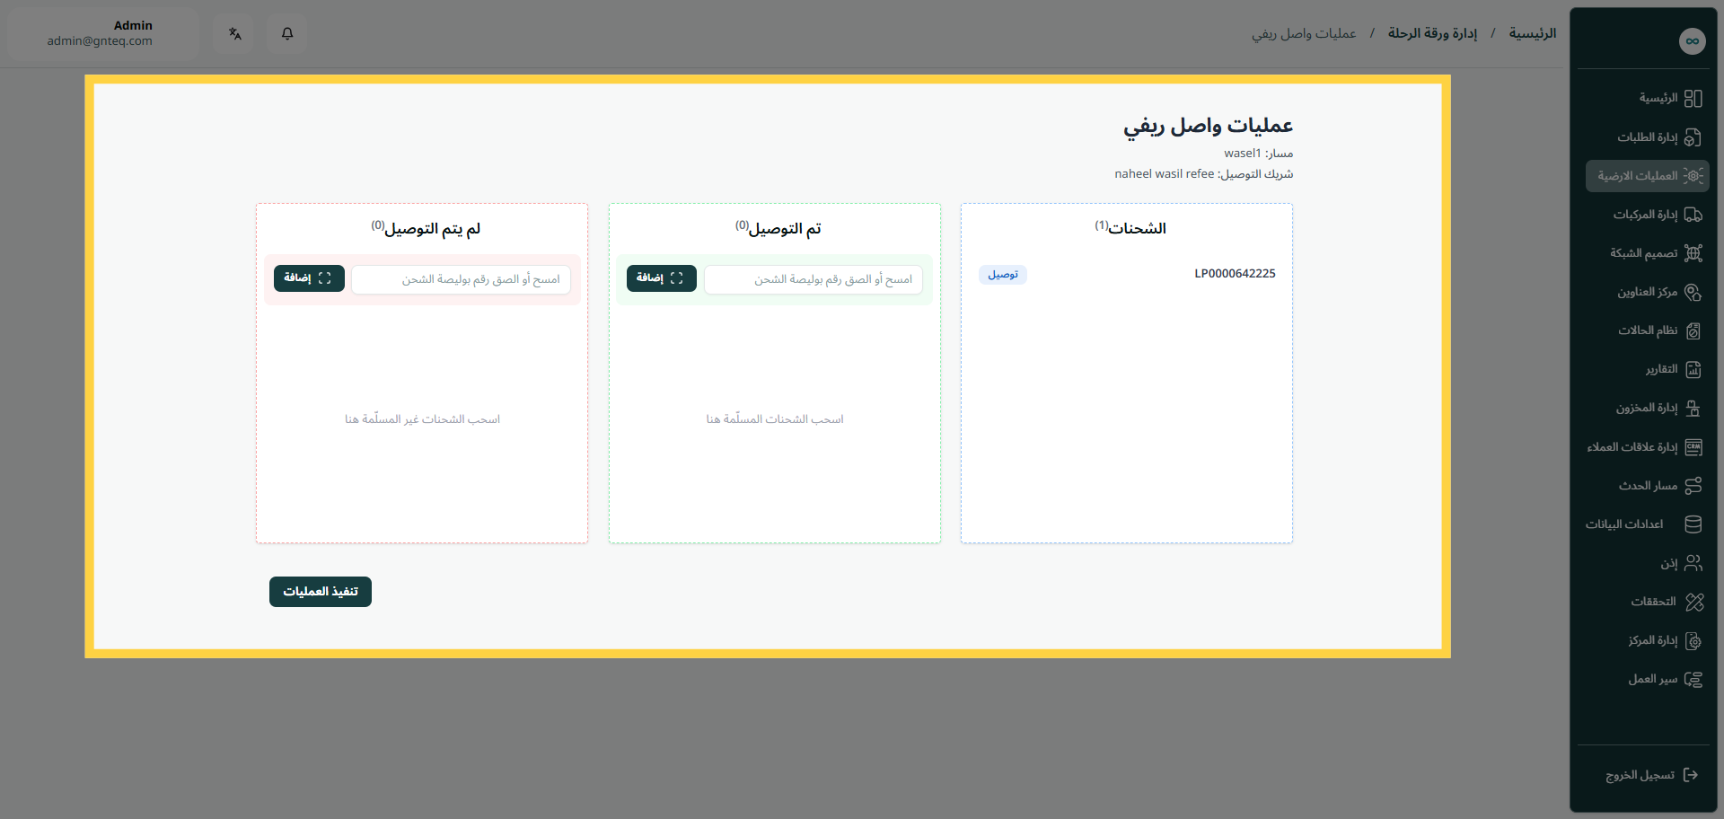The height and width of the screenshot is (819, 1724).
Task: Click scan icon in تم التوصيل add button
Action: (x=677, y=278)
